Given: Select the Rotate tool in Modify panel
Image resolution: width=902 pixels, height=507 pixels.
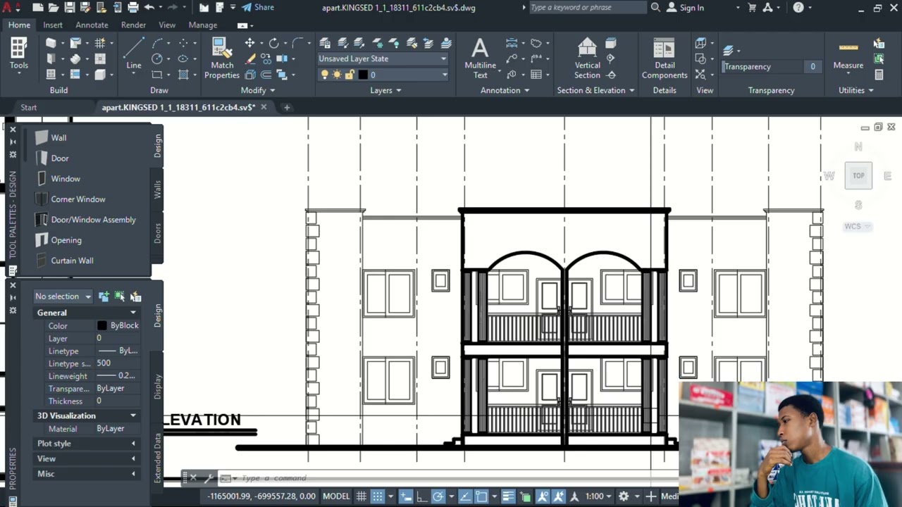Looking at the screenshot, I should [x=273, y=43].
